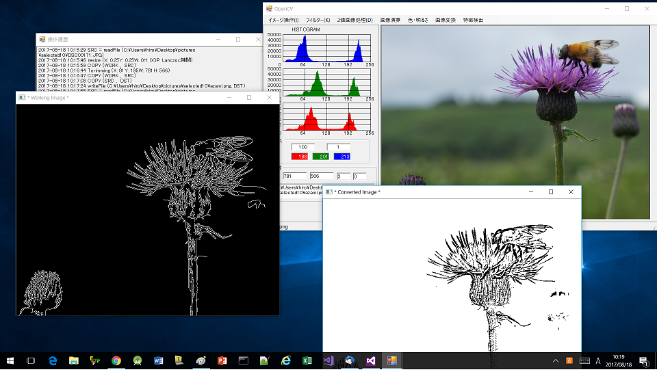Switch to the first Visual Studio taskbar icon
The width and height of the screenshot is (657, 372).
click(x=328, y=360)
